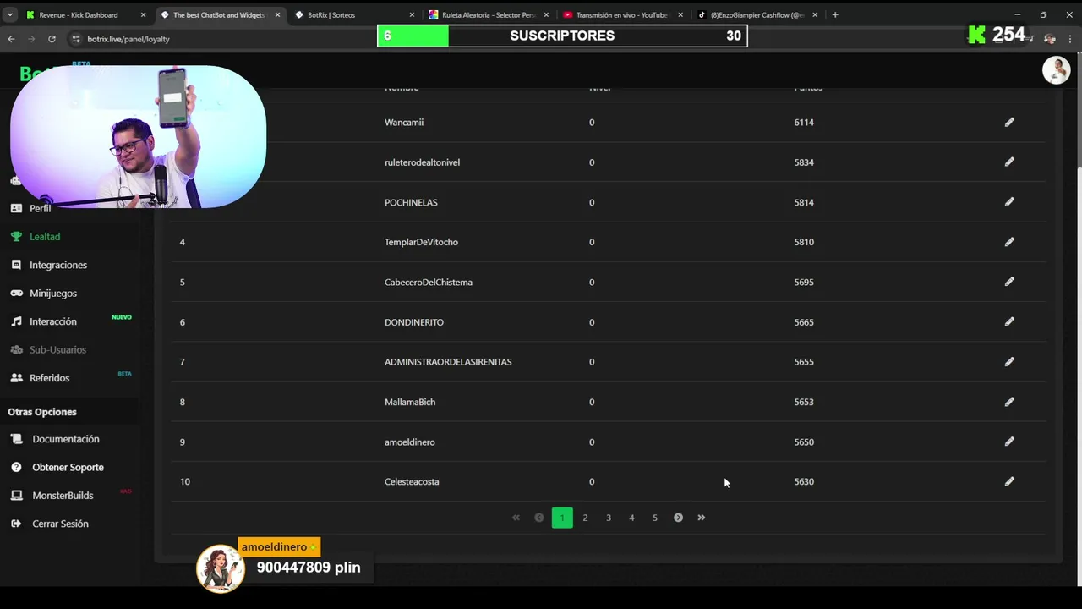Go to previous page arrow

(538, 518)
